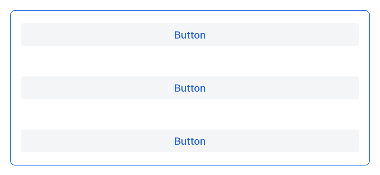Tap the Button label in the middle row
380x175 pixels.
[x=190, y=88]
